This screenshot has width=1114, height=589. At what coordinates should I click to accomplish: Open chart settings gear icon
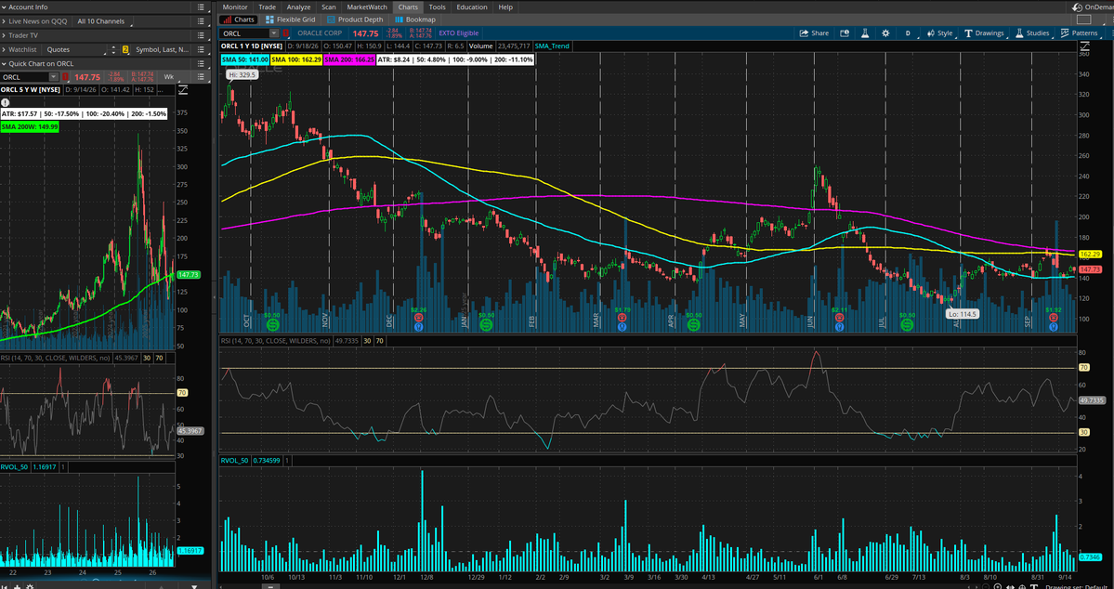click(885, 33)
